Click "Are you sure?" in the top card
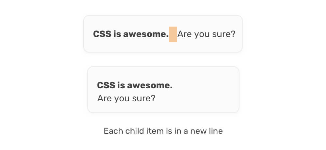Viewport: 326px width, 150px height. (x=206, y=34)
